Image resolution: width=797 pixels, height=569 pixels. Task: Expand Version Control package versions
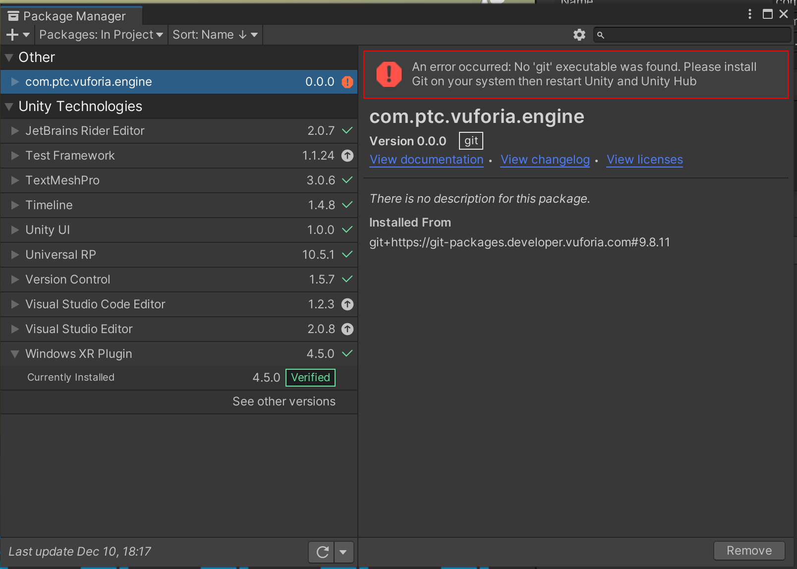click(x=15, y=280)
